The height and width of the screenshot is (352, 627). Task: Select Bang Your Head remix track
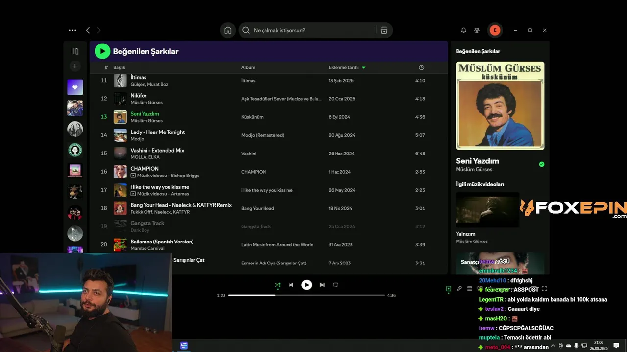pyautogui.click(x=181, y=205)
